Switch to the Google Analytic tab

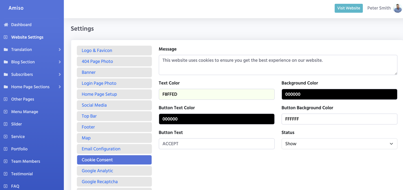(x=114, y=171)
